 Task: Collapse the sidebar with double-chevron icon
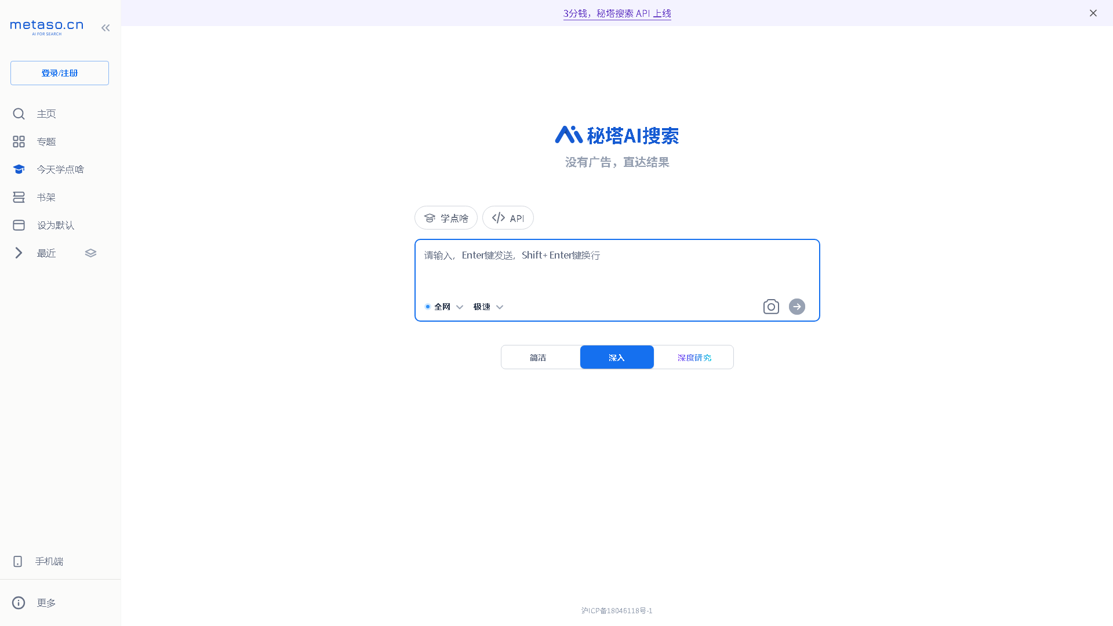[x=106, y=28]
